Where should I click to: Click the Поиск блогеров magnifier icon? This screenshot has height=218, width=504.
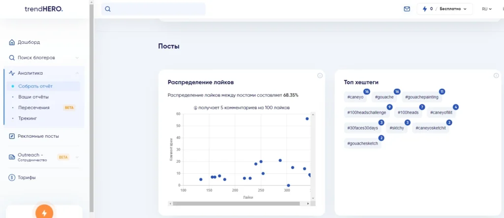pos(12,58)
